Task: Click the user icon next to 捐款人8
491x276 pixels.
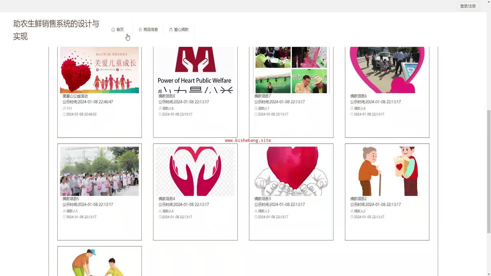Action: click(x=160, y=108)
